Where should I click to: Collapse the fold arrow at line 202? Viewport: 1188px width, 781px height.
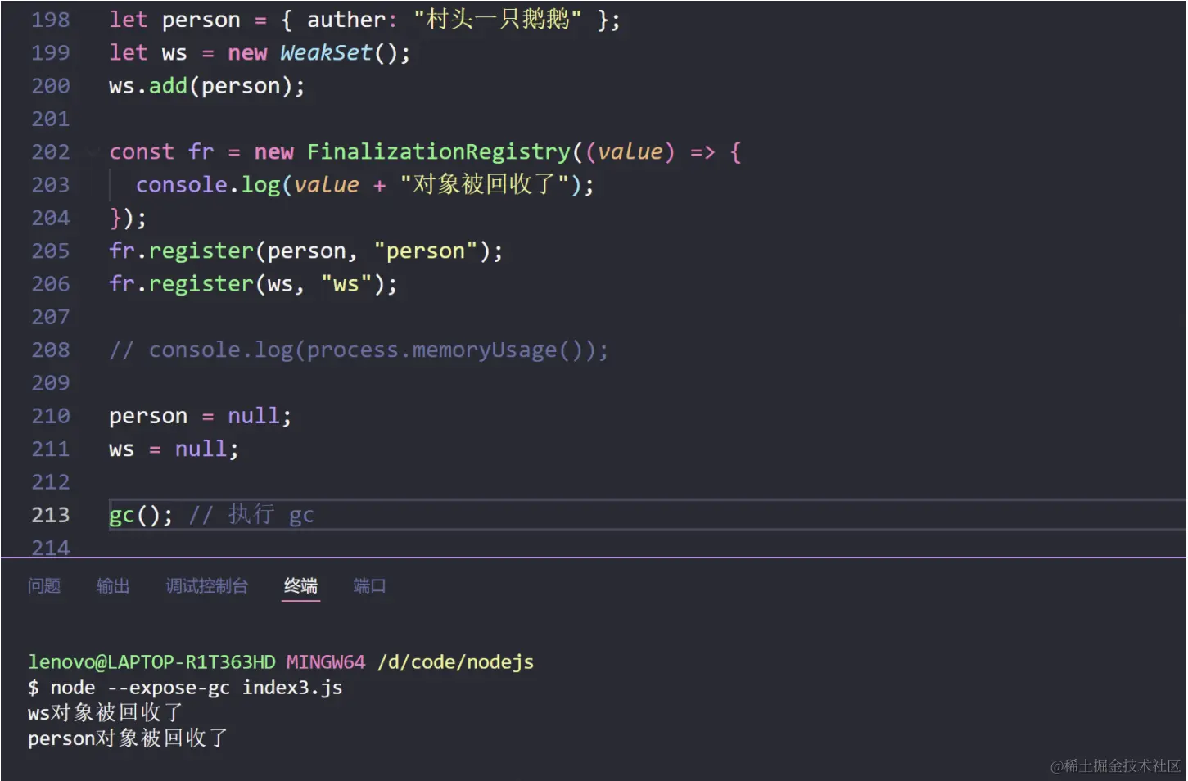click(x=92, y=152)
